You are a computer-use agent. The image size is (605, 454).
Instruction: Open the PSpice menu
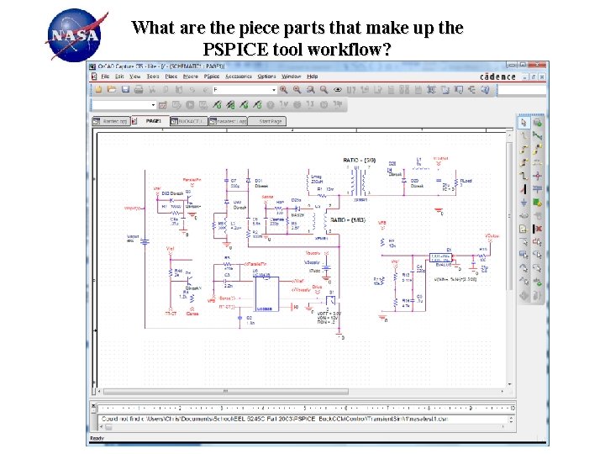212,77
